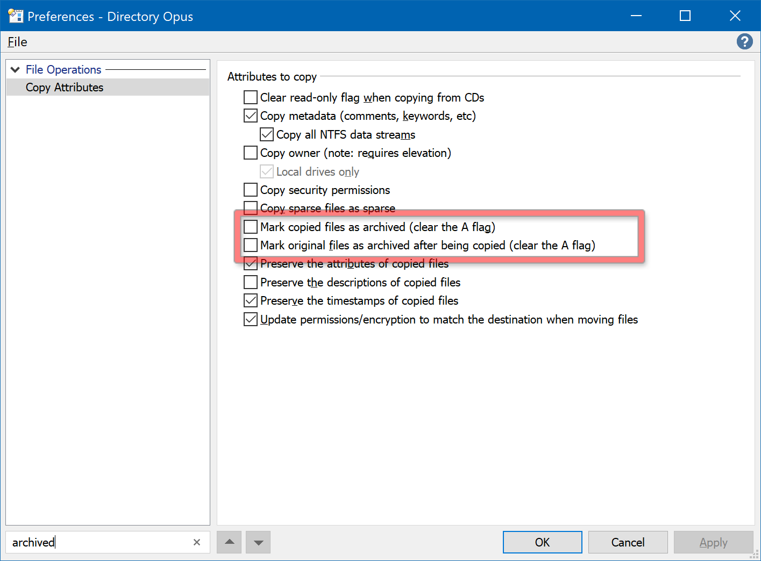
Task: Open the help question mark icon
Action: coord(744,41)
